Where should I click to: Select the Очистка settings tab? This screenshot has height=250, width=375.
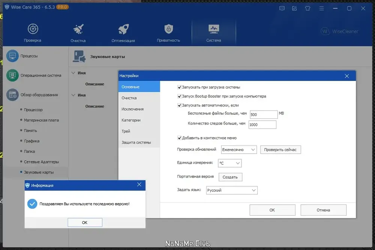pyautogui.click(x=139, y=98)
